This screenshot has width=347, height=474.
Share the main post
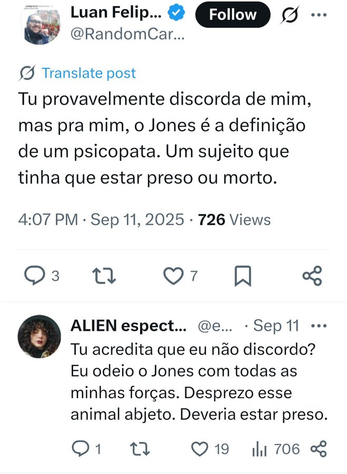point(312,275)
